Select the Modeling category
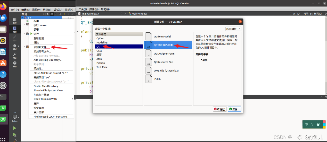 click(119, 42)
